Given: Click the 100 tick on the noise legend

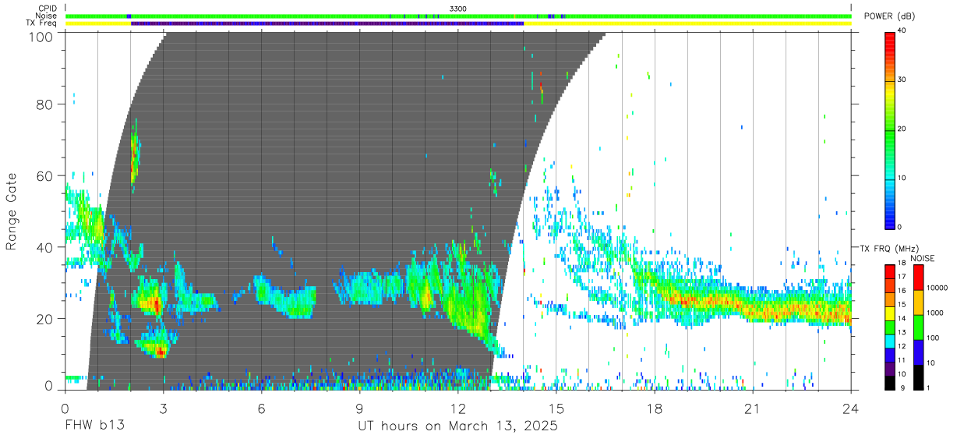Looking at the screenshot, I should (934, 338).
